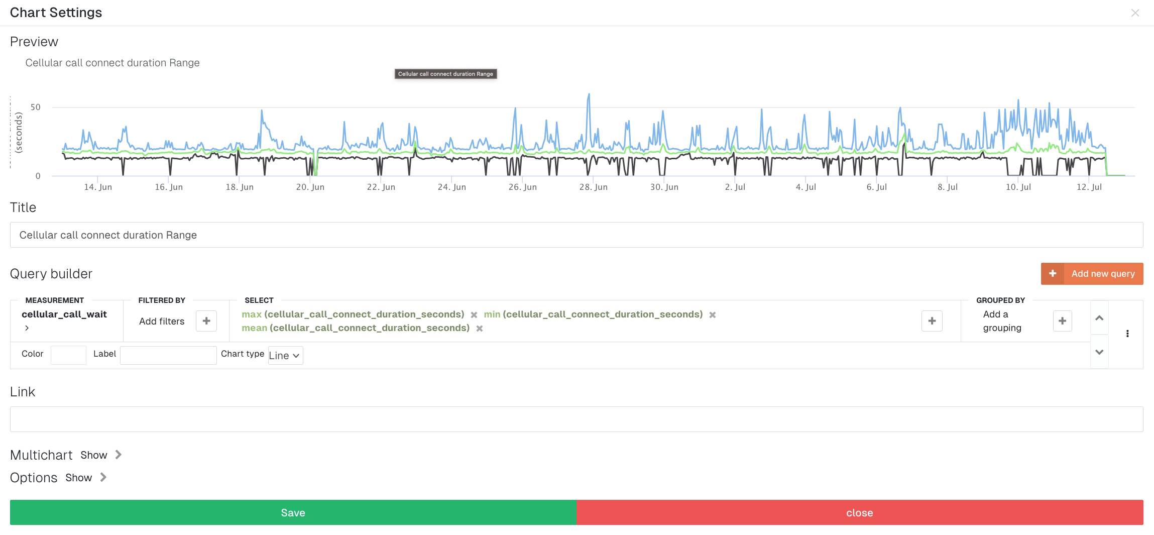Remove the mean aggregation from select
Viewport: 1154px width, 535px height.
(x=479, y=329)
